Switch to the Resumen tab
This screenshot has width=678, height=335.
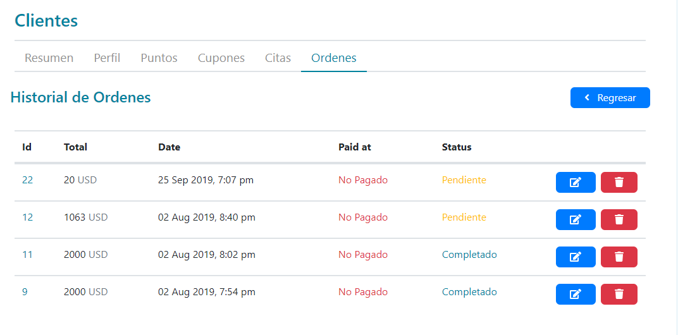[49, 58]
